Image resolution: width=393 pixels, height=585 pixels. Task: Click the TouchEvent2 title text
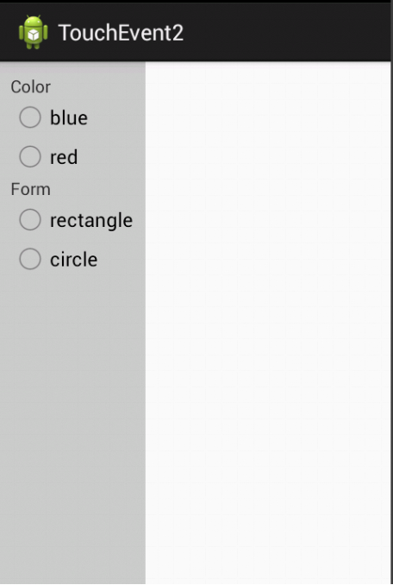[x=121, y=33]
